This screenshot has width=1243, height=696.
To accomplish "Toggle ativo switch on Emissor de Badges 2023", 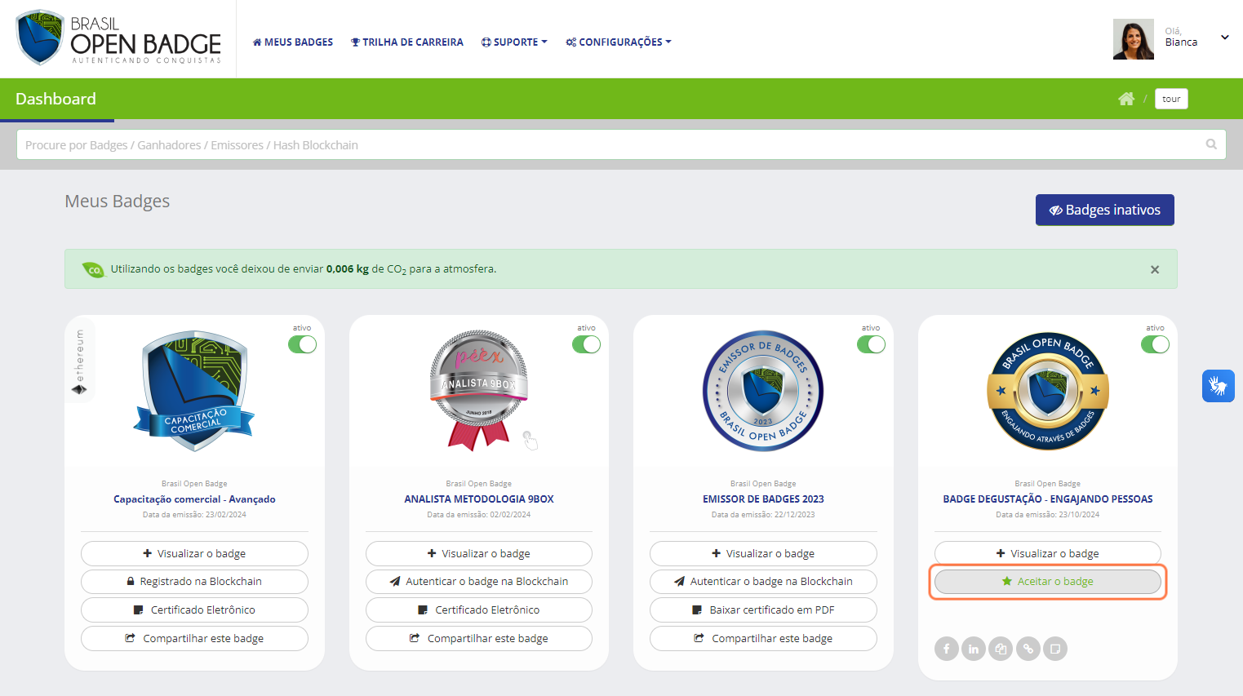I will pyautogui.click(x=871, y=344).
